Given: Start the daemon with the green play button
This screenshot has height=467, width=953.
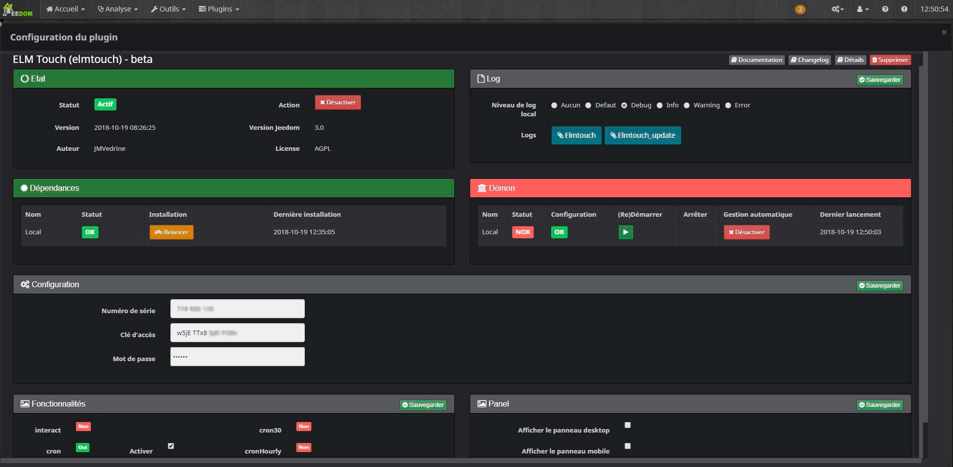Looking at the screenshot, I should click(626, 232).
